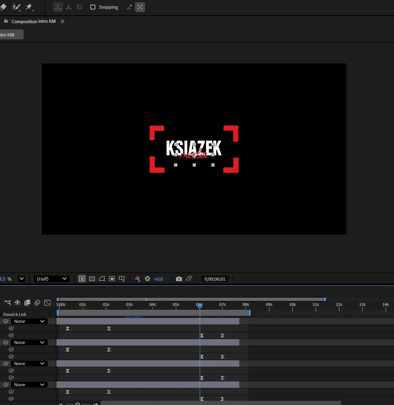Viewport: 394px width, 405px height.
Task: Click the 10s mark on time ruler
Action: (292, 305)
